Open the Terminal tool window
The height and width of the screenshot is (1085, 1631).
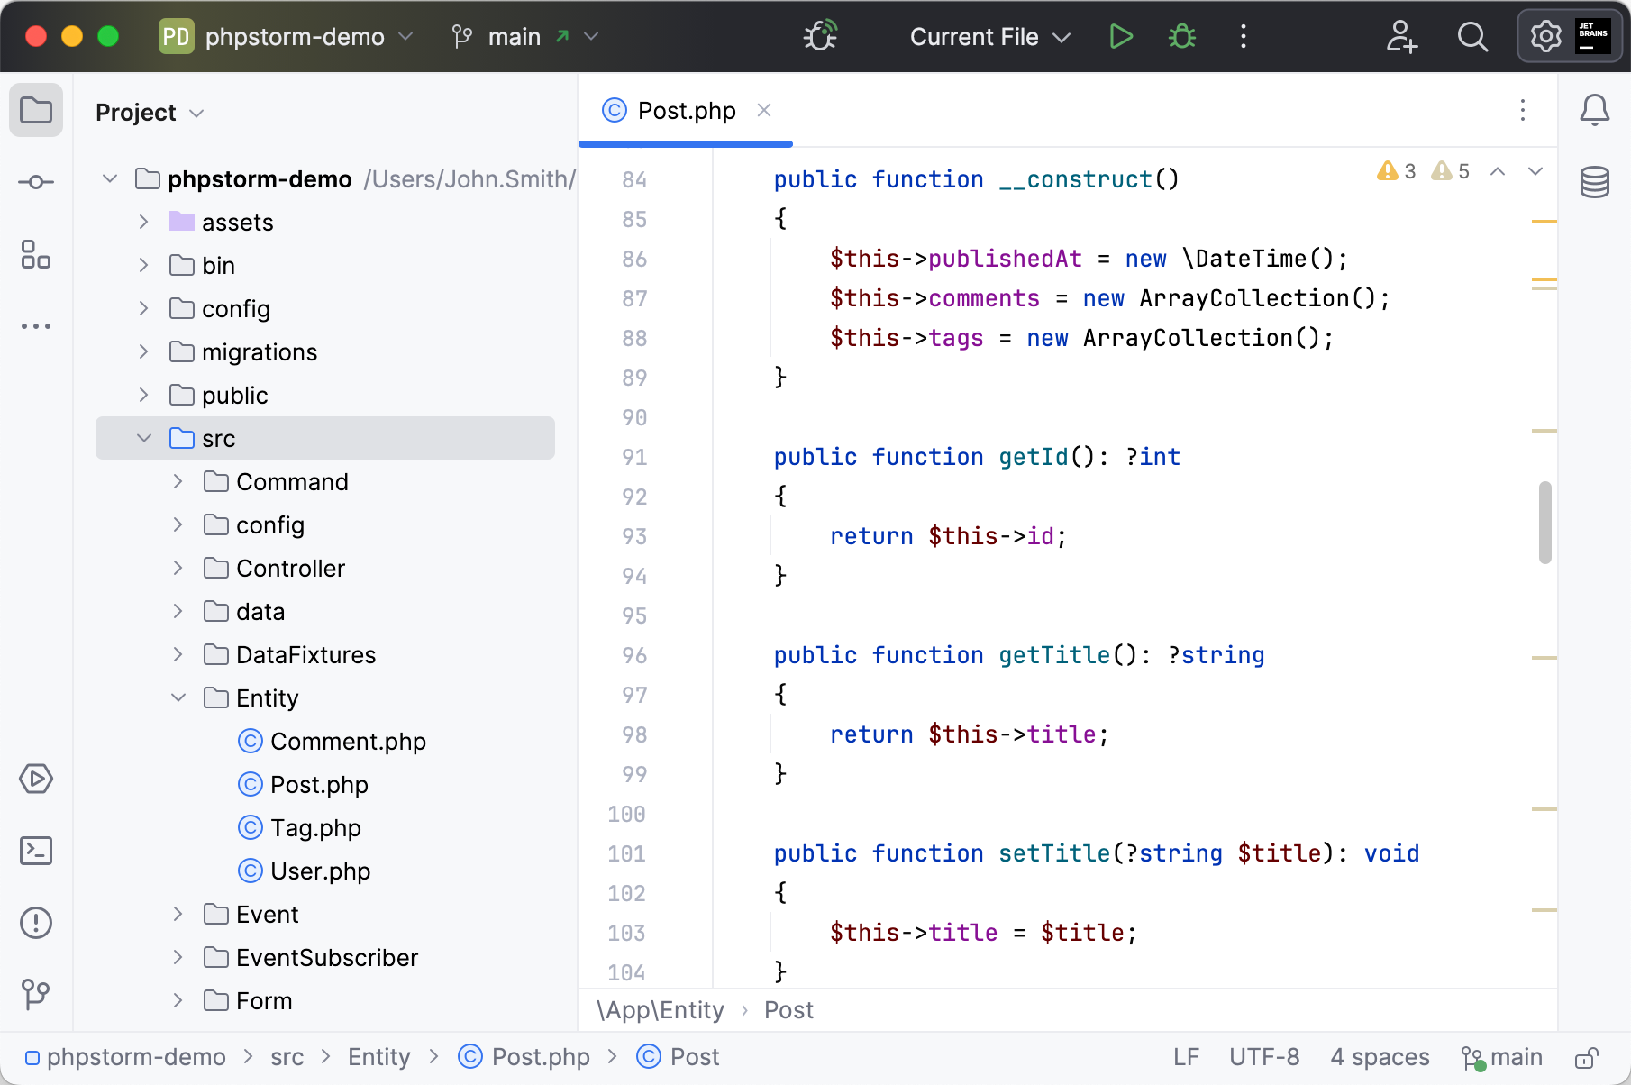(36, 851)
